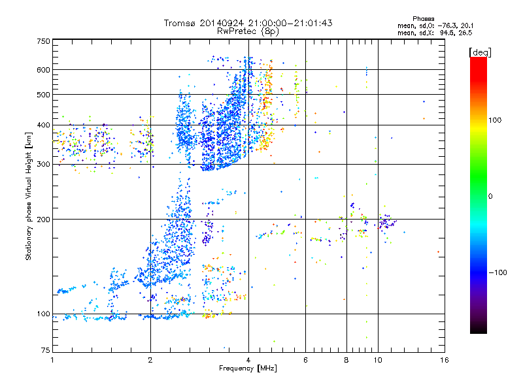Viewport: 523px width, 392px height.
Task: Click the y-axis tick label "300"
Action: pyautogui.click(x=43, y=164)
